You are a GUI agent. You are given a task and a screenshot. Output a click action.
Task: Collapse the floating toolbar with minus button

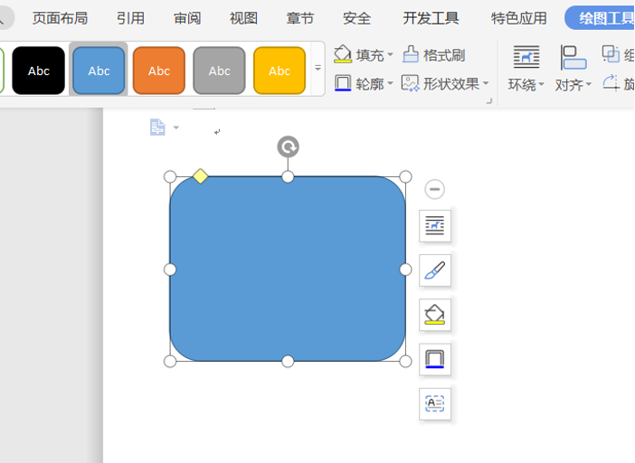434,189
